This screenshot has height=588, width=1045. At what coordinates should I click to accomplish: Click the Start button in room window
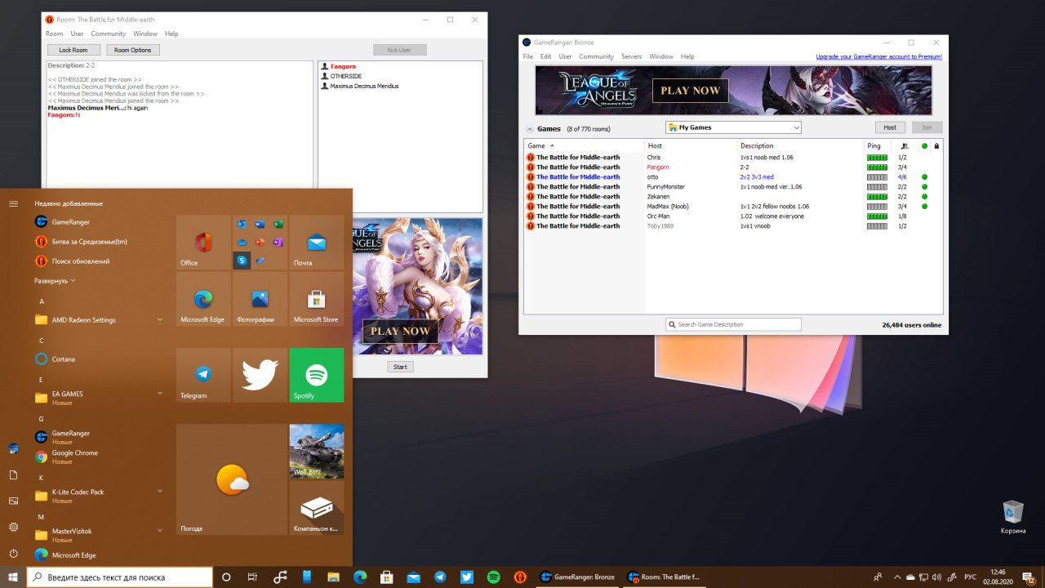(x=400, y=367)
